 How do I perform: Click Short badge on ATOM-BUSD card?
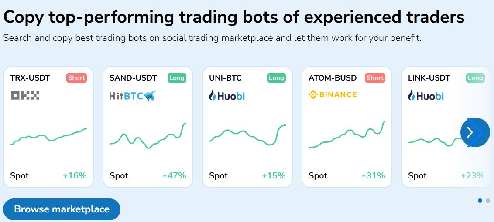[x=375, y=78]
